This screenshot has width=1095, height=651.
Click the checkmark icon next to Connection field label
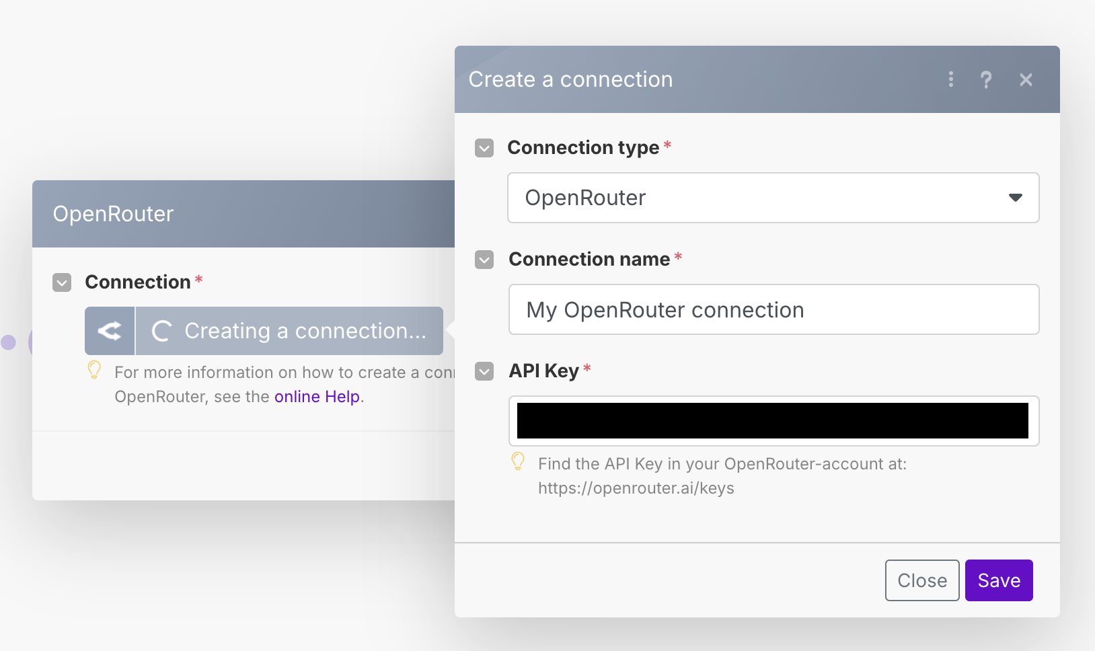pyautogui.click(x=61, y=282)
